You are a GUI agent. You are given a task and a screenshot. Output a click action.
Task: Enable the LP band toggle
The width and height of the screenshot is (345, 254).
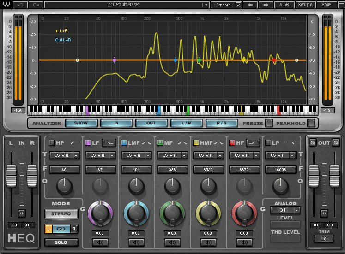pos(268,143)
